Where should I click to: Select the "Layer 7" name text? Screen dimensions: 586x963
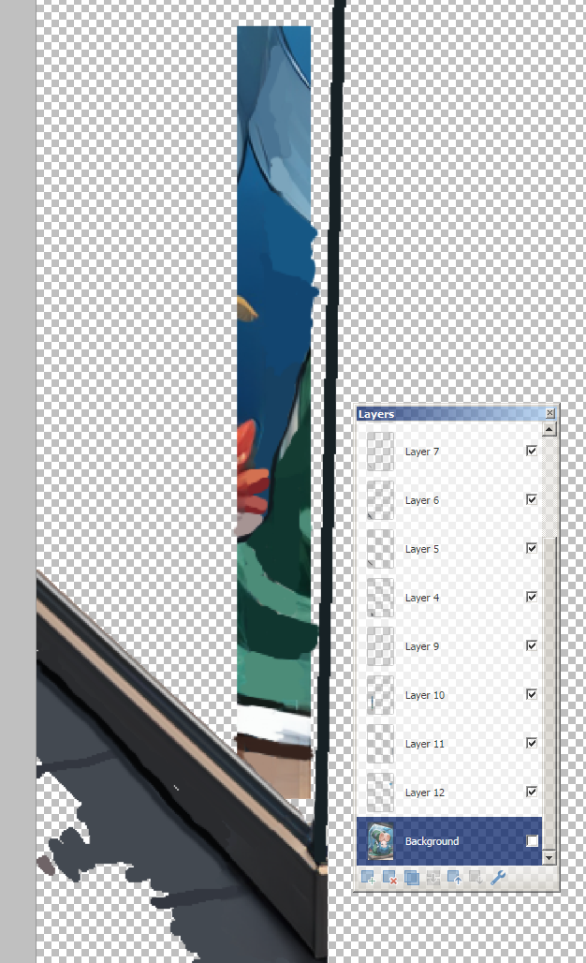[x=422, y=452]
